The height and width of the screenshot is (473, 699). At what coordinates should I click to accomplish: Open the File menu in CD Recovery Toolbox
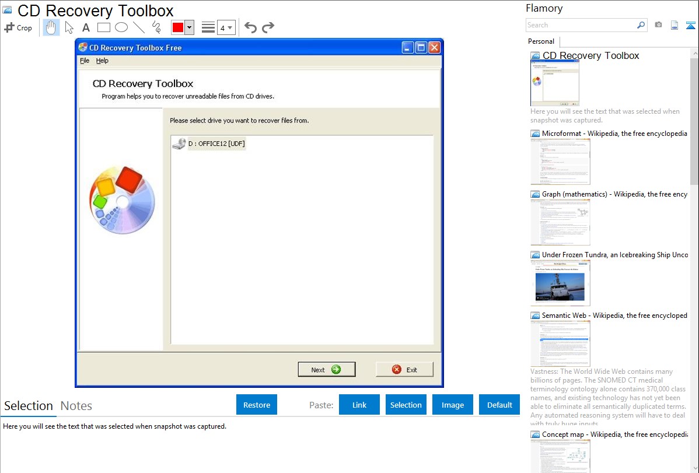85,61
